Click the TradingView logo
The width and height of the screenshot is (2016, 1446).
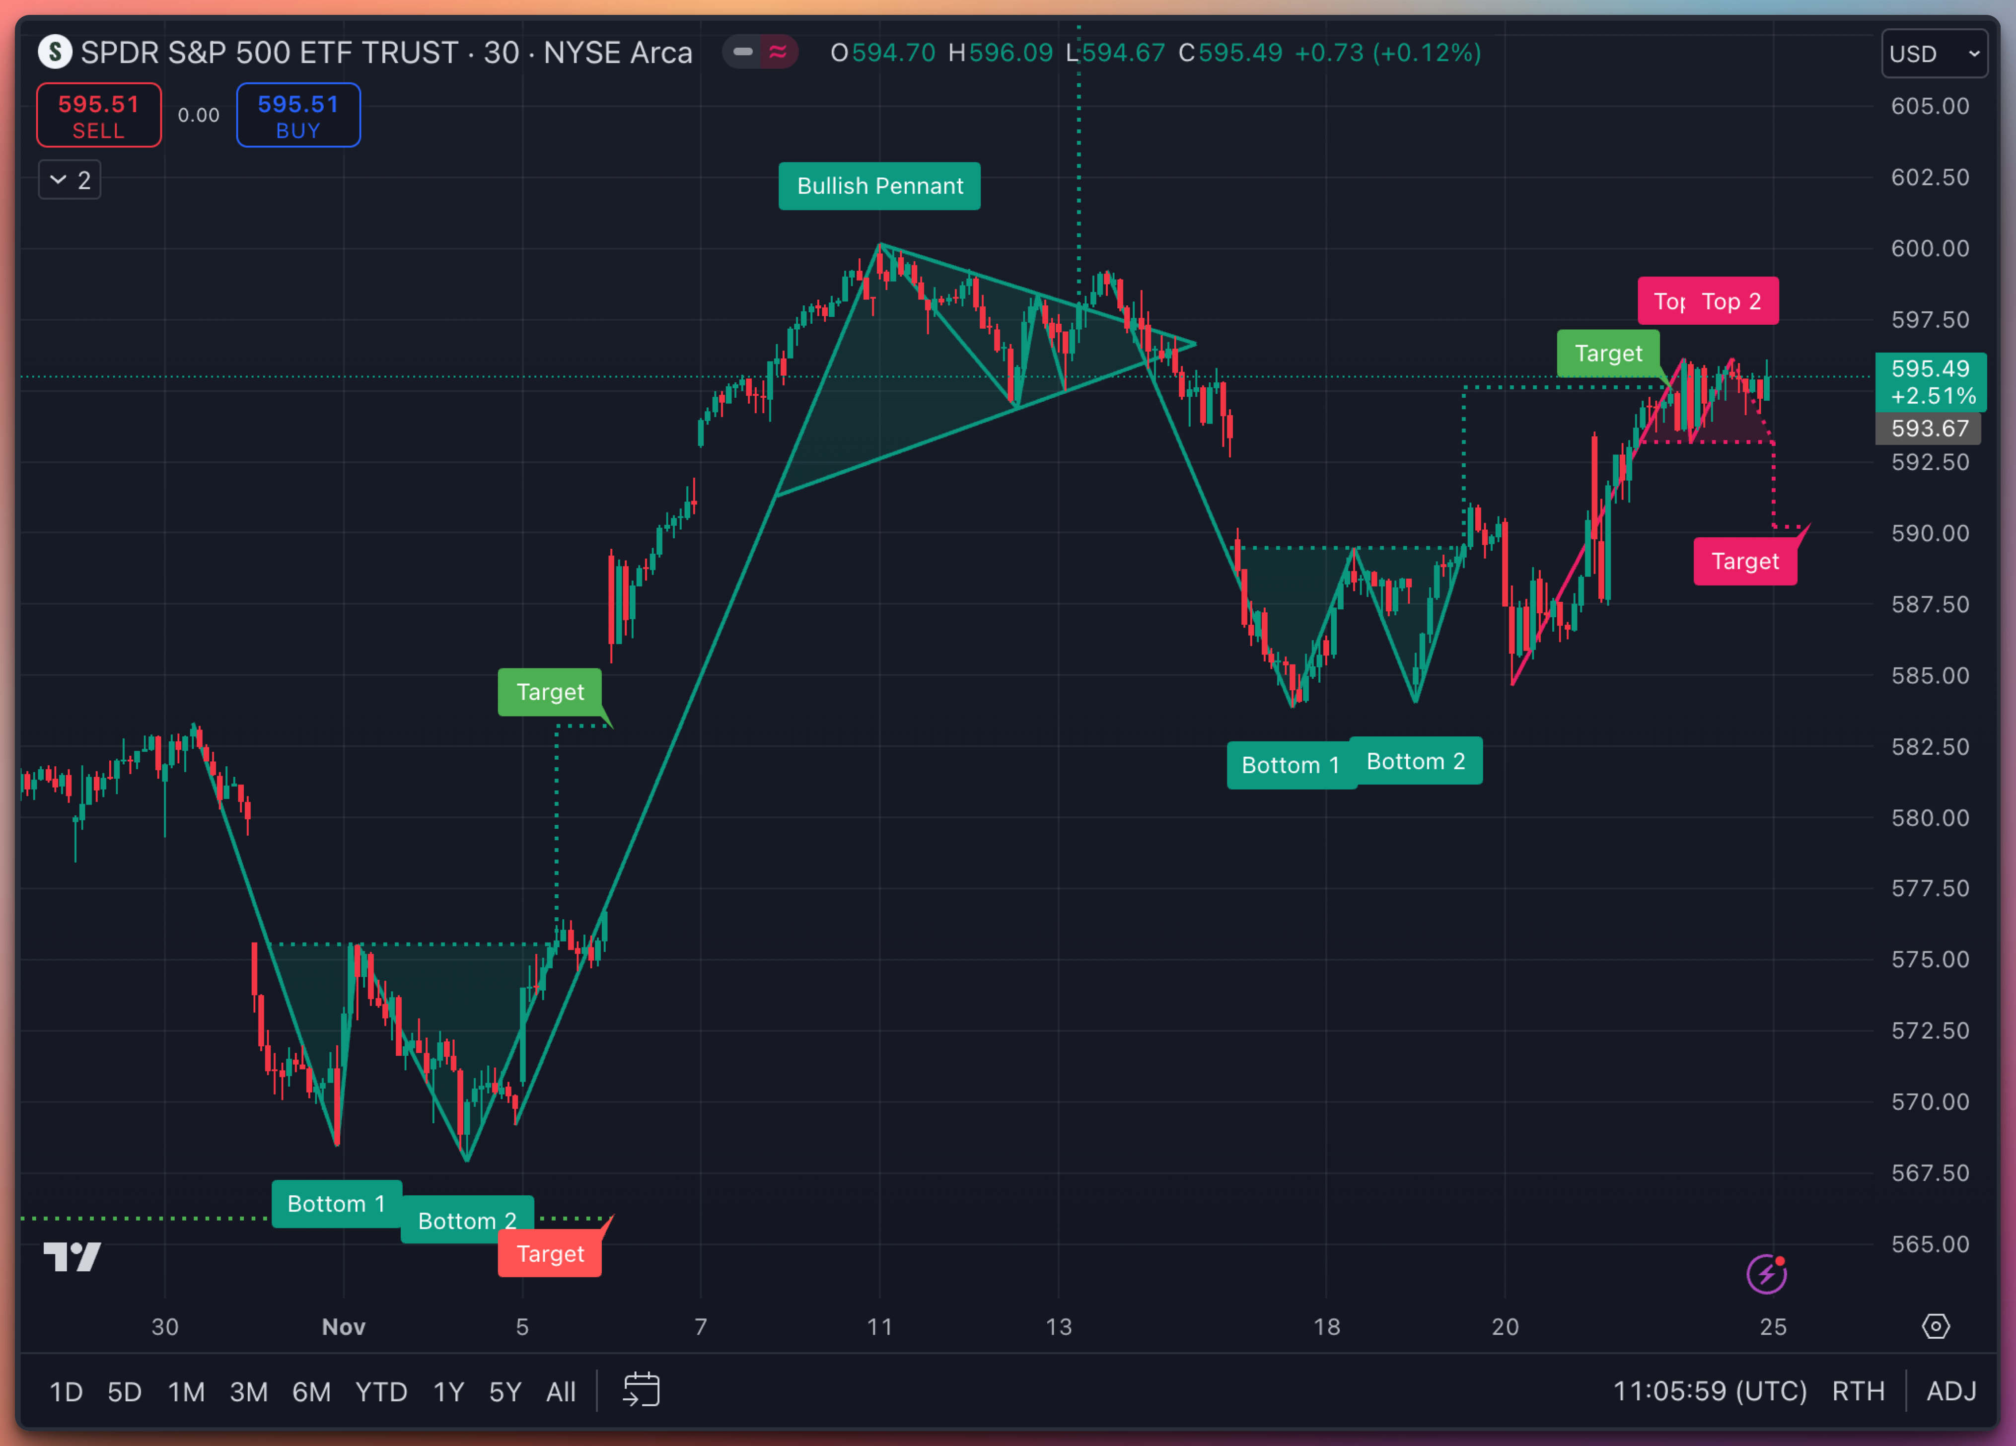pyautogui.click(x=72, y=1257)
